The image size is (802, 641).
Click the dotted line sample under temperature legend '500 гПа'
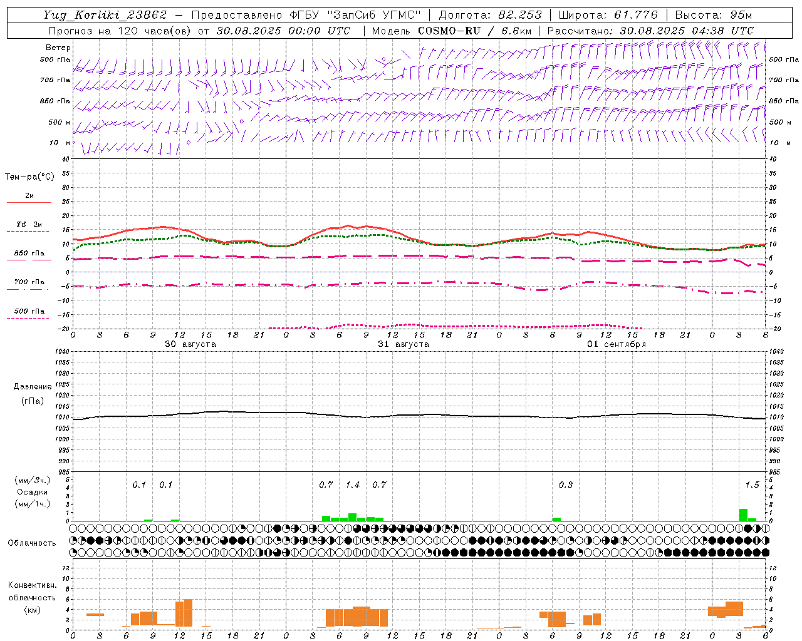pyautogui.click(x=28, y=319)
